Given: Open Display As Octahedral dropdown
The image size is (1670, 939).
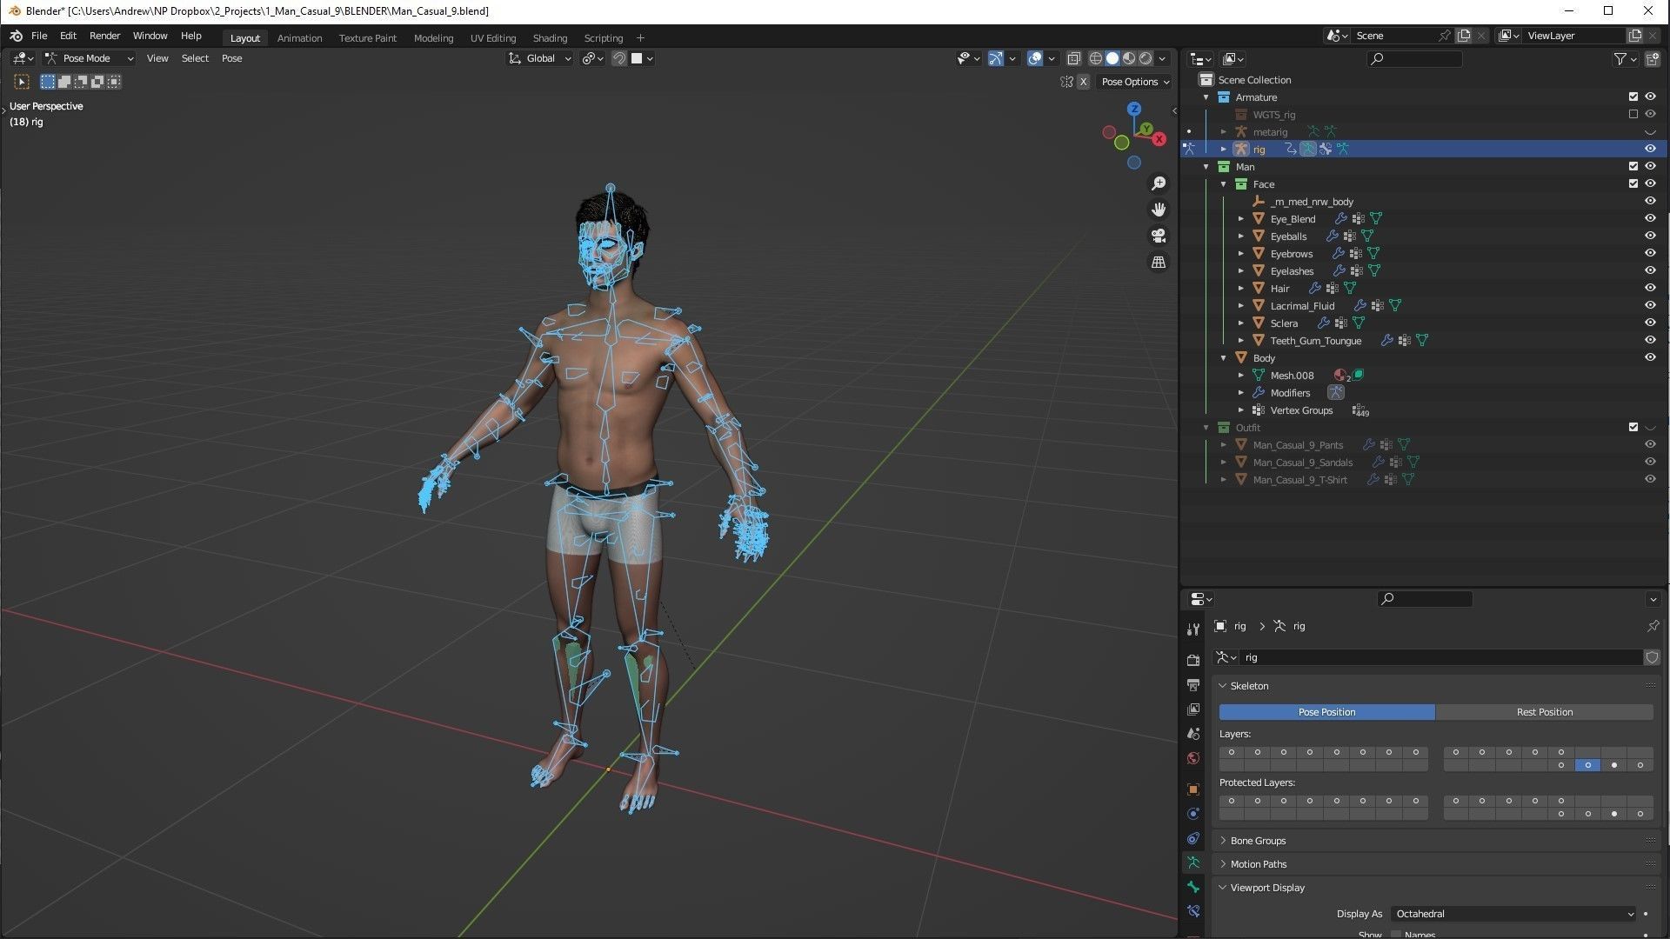Looking at the screenshot, I should point(1513,914).
